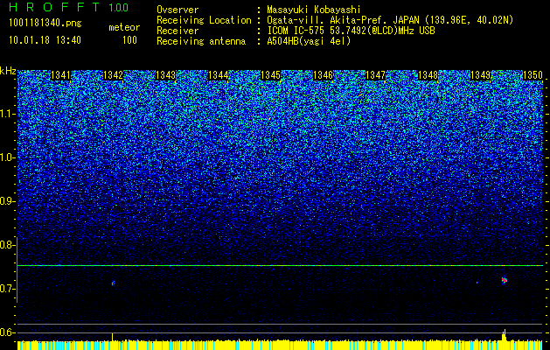Screen dimensions: 550x350
Task: Click the 1350 time marker
Action: coord(533,75)
